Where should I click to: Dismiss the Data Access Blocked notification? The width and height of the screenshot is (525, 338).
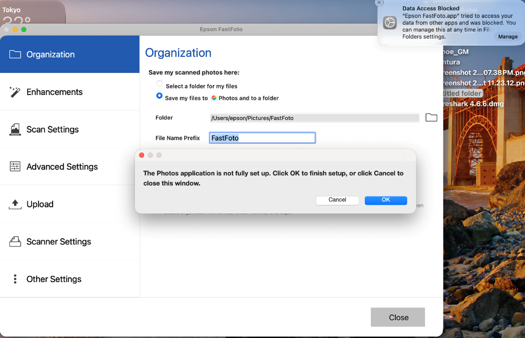(x=379, y=2)
